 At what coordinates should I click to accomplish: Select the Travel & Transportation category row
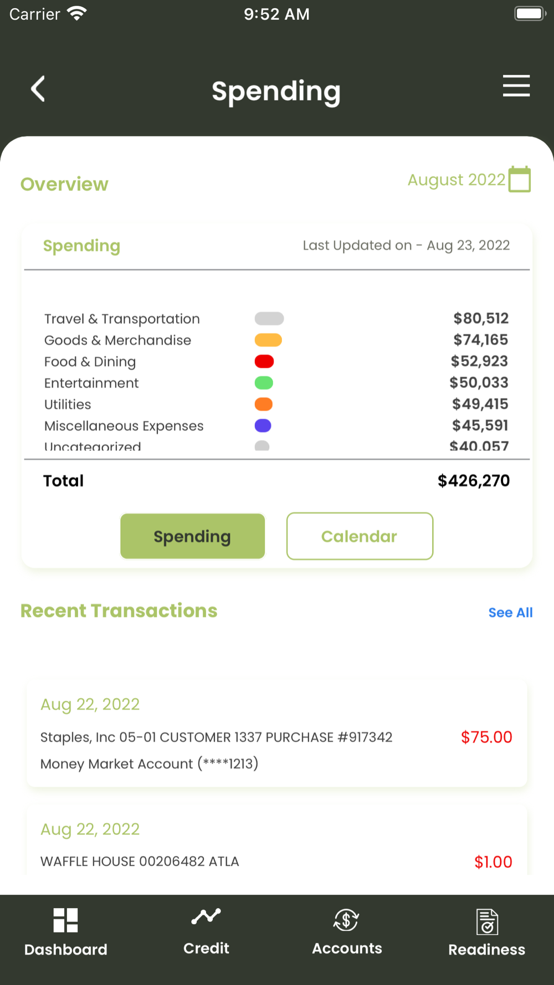point(122,319)
